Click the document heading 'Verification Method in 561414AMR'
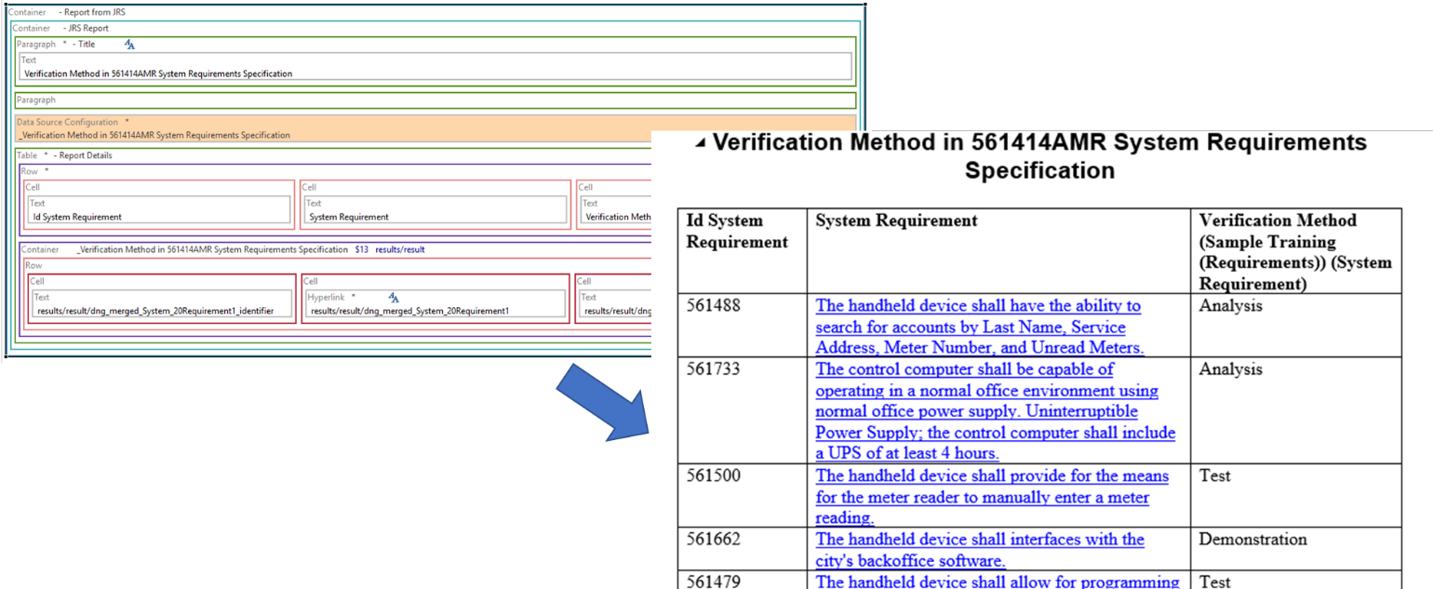The width and height of the screenshot is (1433, 589). click(1039, 156)
